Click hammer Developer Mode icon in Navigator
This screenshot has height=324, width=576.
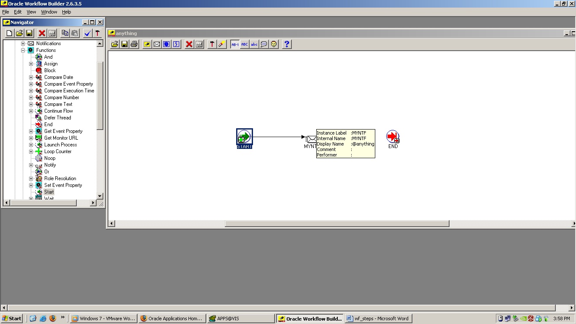point(97,33)
